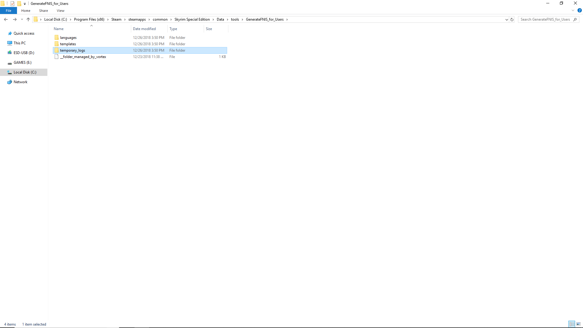Navigate to Steam breadcrumb
Viewport: 583px width, 328px height.
click(x=116, y=19)
